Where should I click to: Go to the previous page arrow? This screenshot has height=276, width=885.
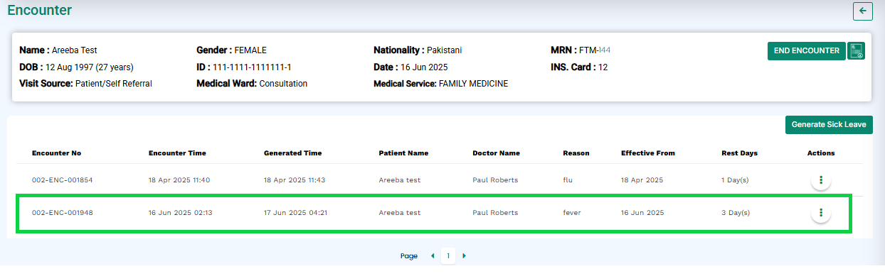coord(432,256)
